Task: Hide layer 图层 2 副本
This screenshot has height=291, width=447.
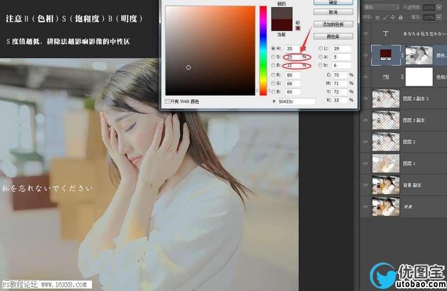Action: click(365, 120)
